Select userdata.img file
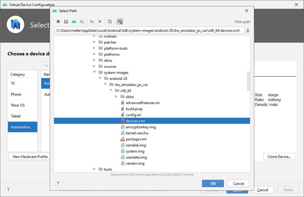The image size is (304, 197). (x=136, y=157)
